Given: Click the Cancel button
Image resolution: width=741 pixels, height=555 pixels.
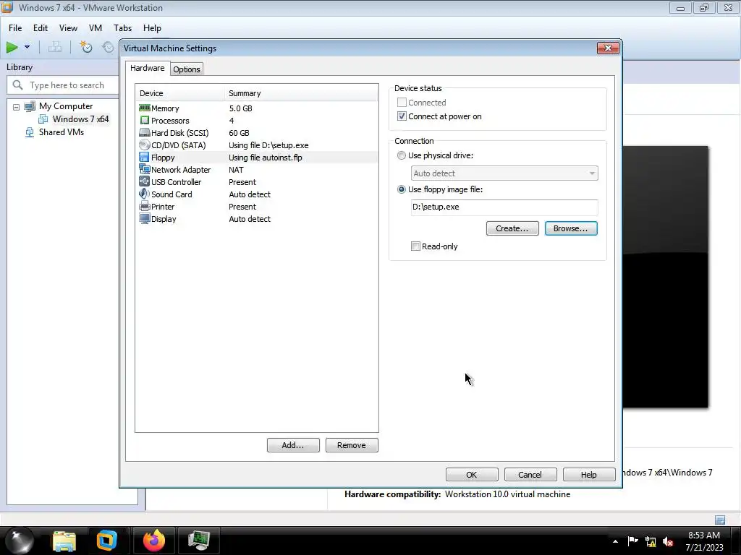Looking at the screenshot, I should click(530, 475).
